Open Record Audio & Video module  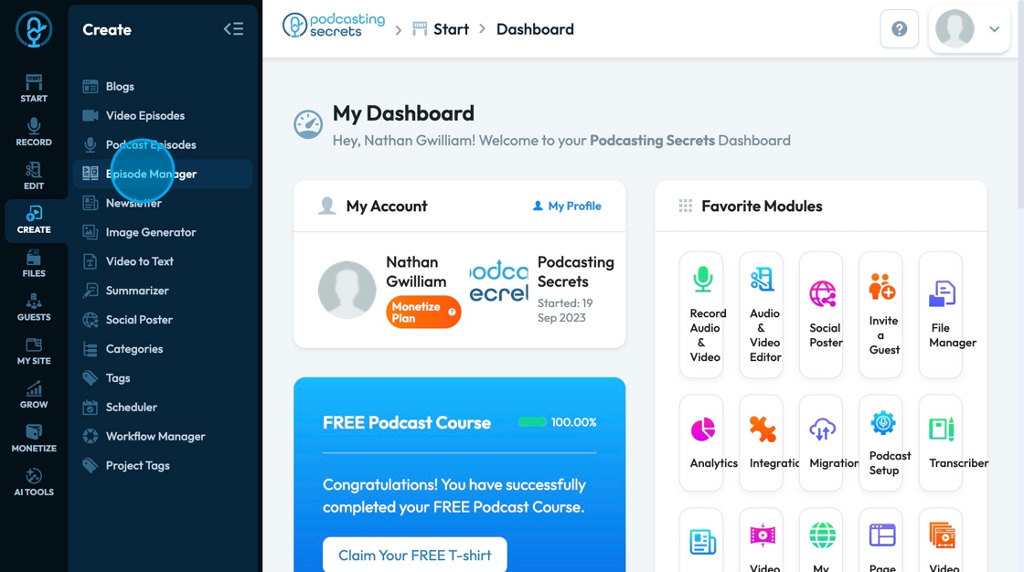coord(701,314)
